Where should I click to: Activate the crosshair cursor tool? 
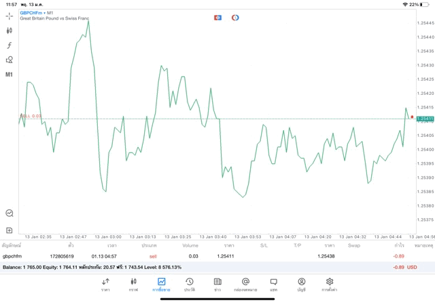tap(10, 16)
